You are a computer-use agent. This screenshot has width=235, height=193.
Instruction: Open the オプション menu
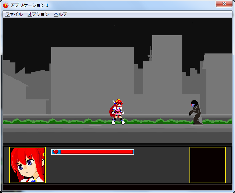point(38,14)
